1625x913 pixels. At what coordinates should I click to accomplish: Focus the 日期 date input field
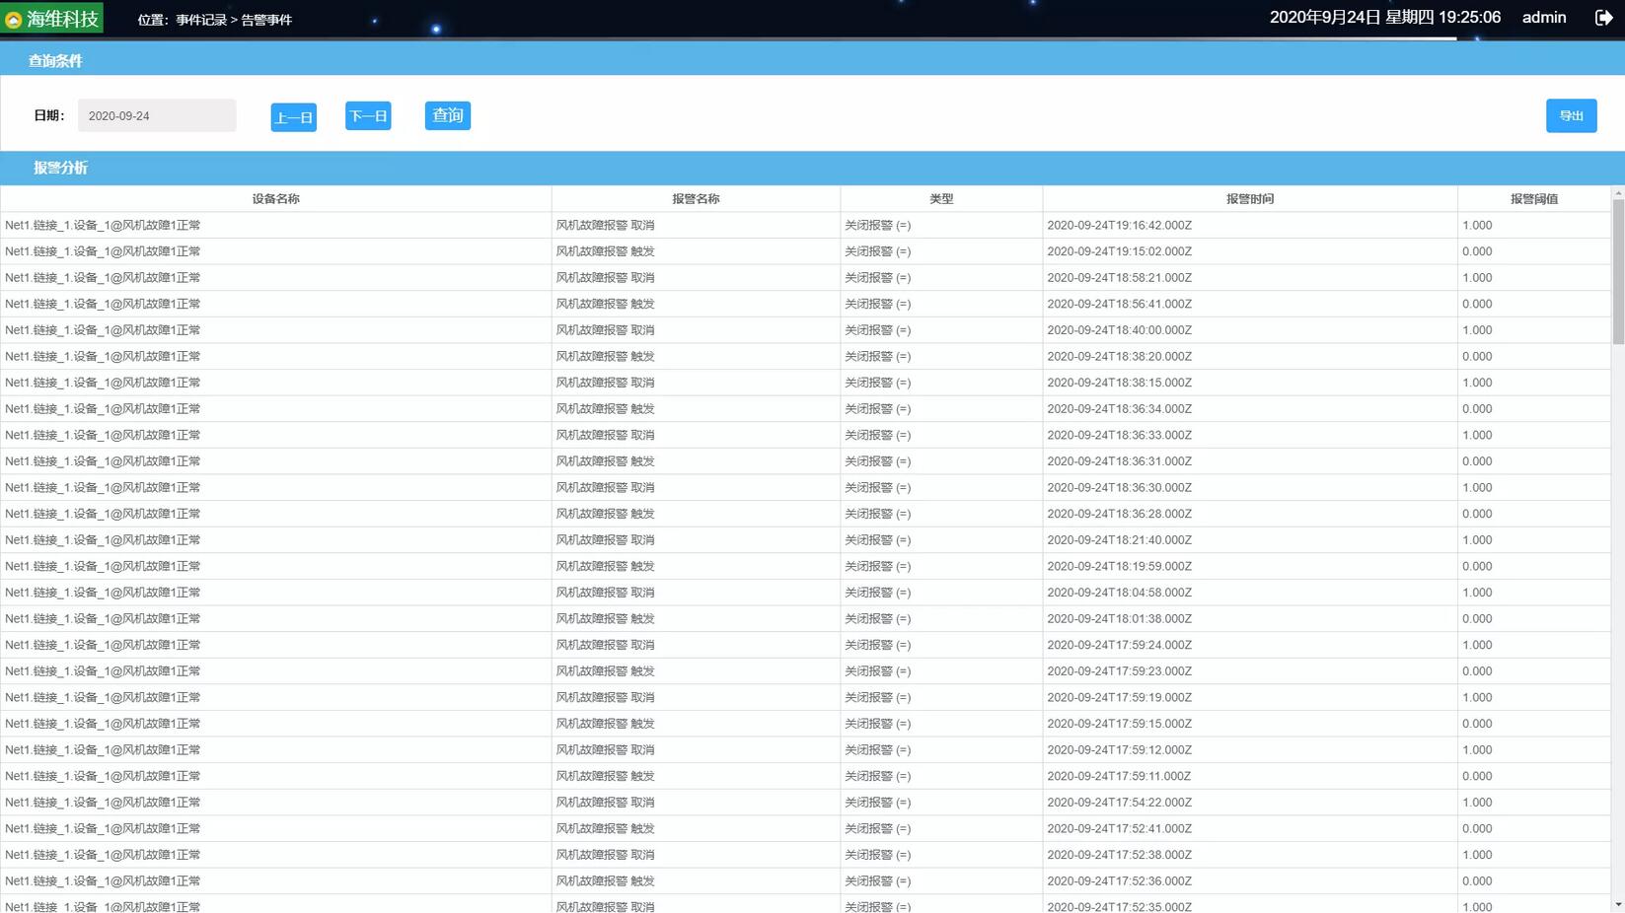coord(157,115)
